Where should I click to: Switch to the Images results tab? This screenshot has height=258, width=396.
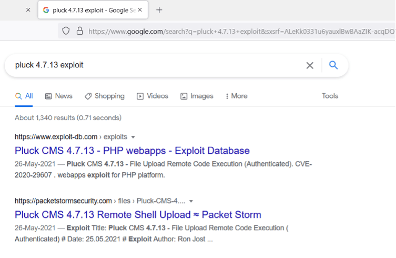(197, 96)
